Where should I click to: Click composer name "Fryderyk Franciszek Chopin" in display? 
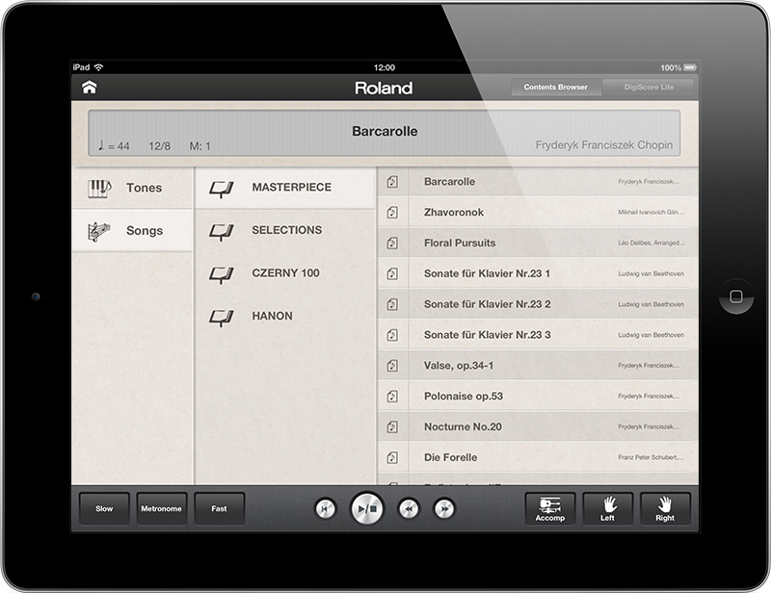[604, 145]
